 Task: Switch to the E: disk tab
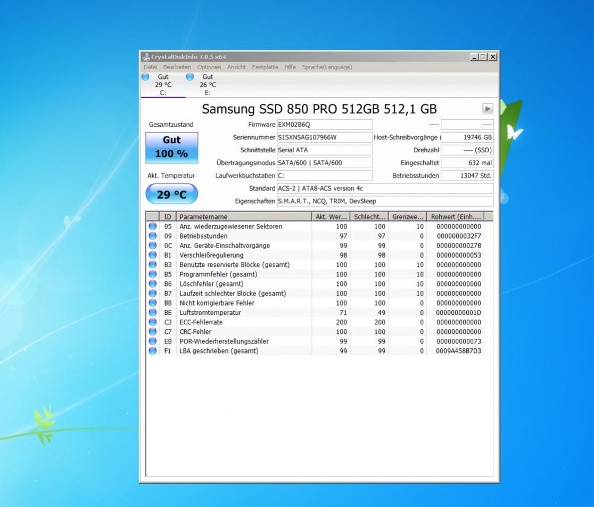coord(208,85)
